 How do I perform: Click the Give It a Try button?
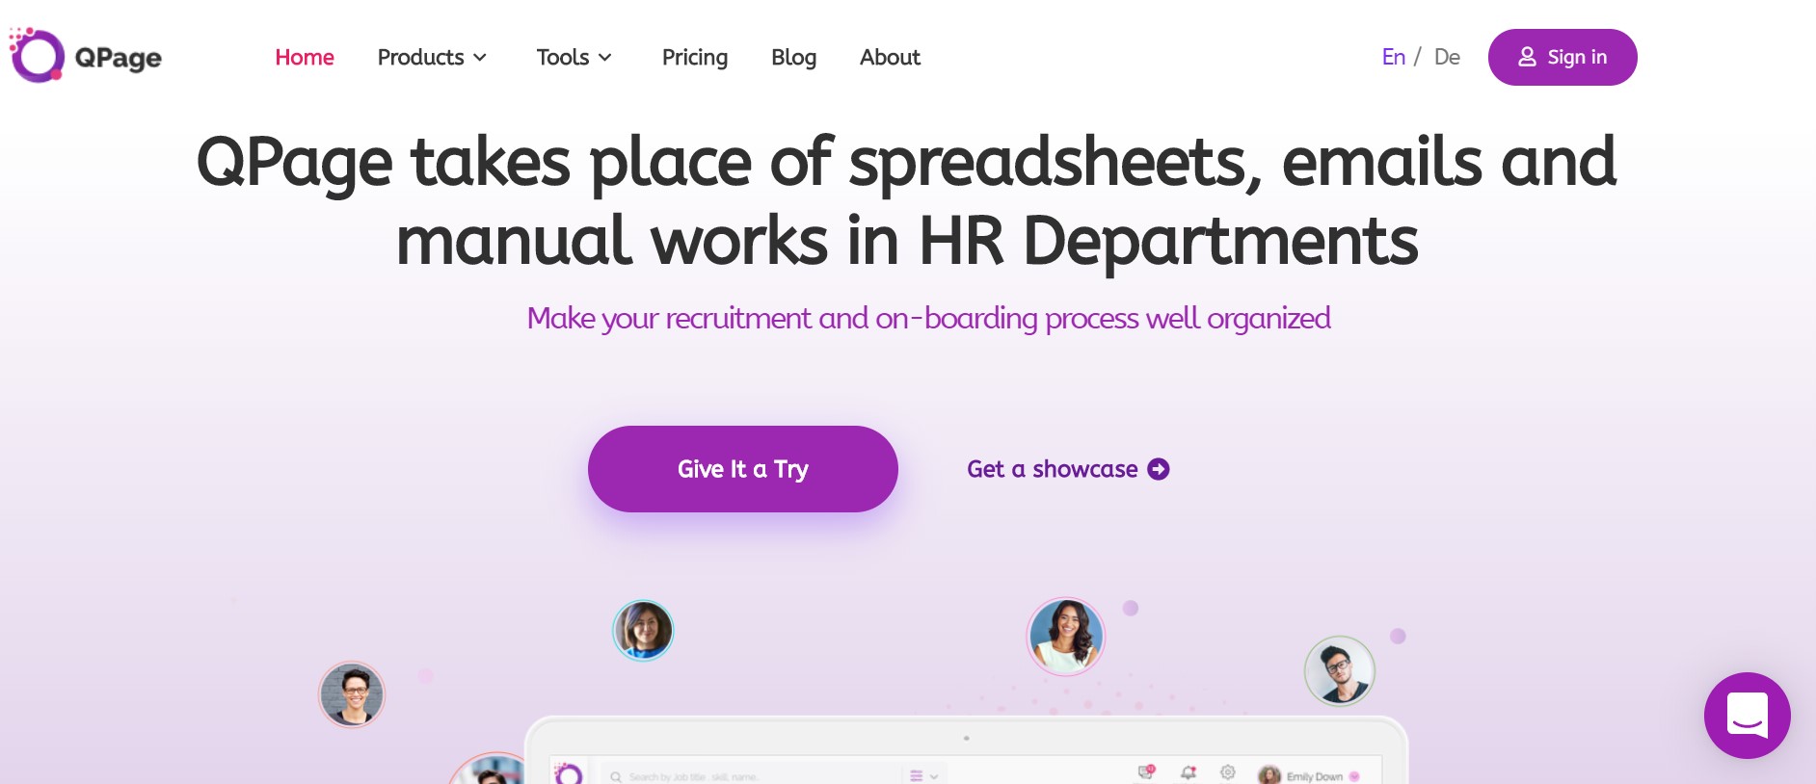pos(743,469)
